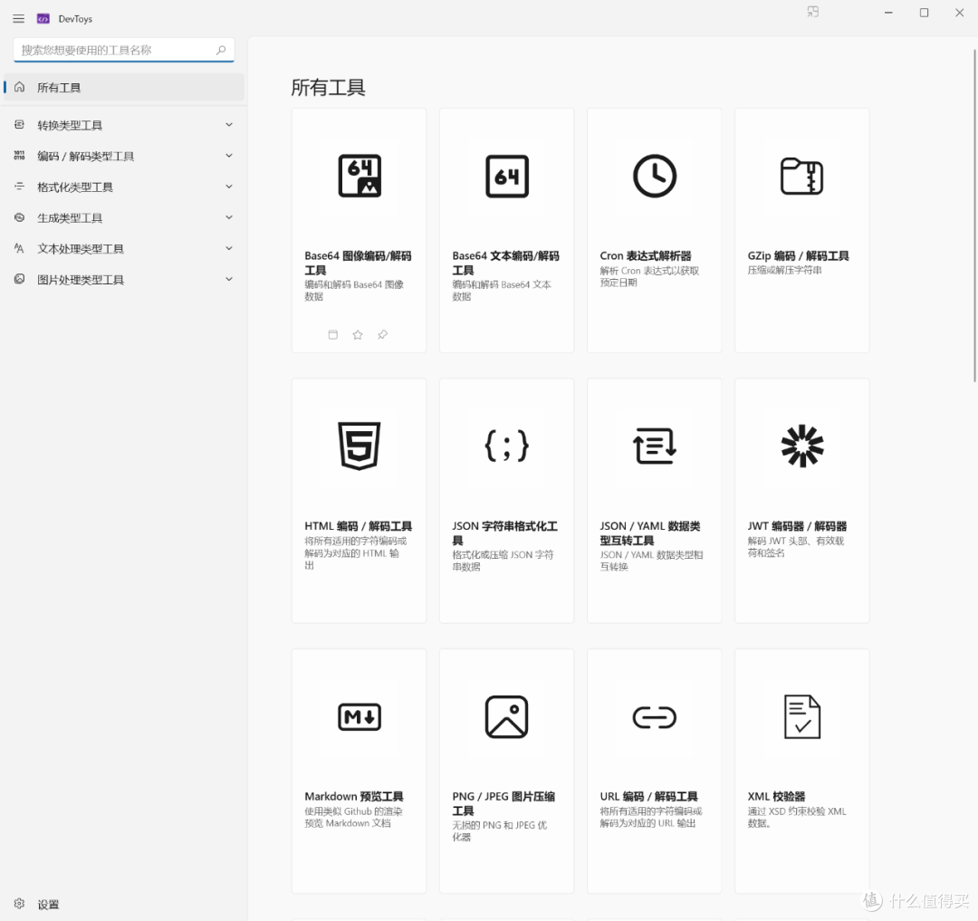The height and width of the screenshot is (921, 978).
Task: Open the Base64 图像编码/解码 tool icon
Action: [360, 176]
